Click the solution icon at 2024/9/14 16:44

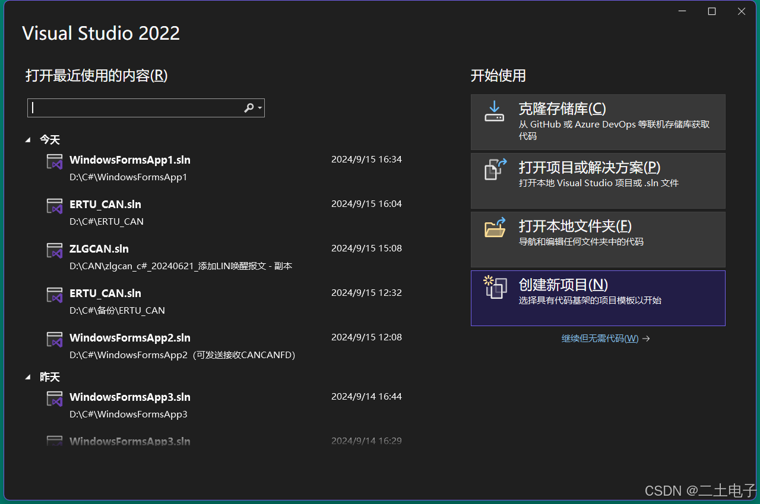[x=55, y=399]
